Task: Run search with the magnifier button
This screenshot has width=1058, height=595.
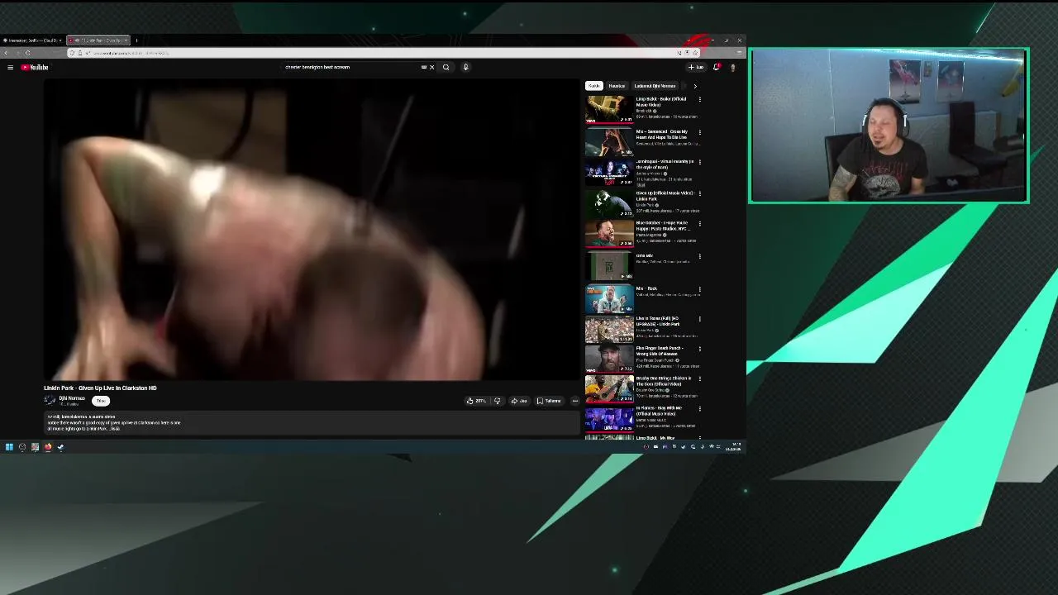Action: 446,67
